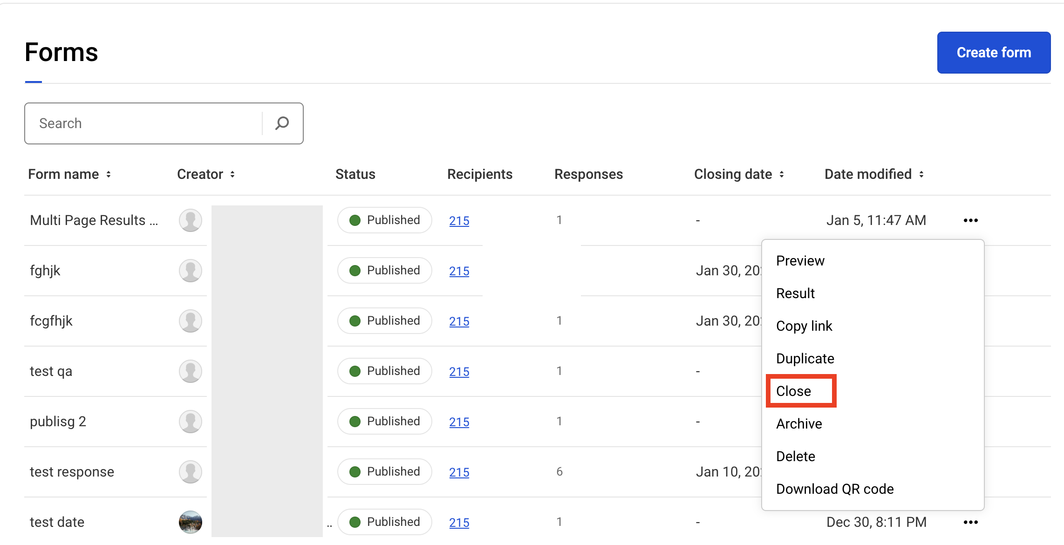Choose Duplicate from the context menu

pos(805,358)
